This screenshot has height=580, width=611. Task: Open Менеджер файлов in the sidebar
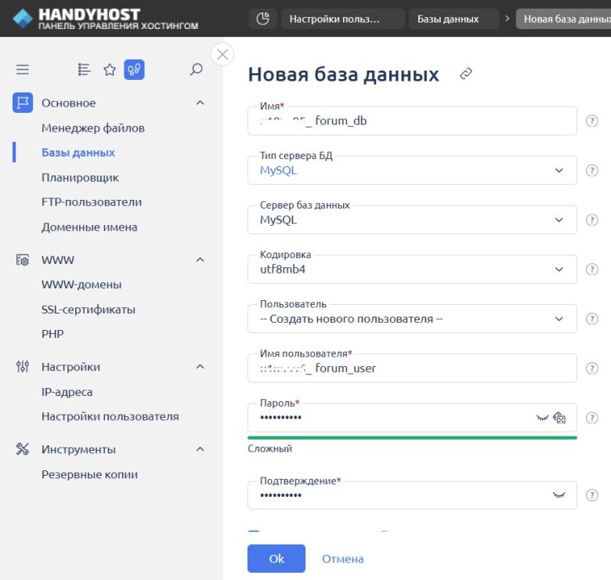pyautogui.click(x=92, y=128)
